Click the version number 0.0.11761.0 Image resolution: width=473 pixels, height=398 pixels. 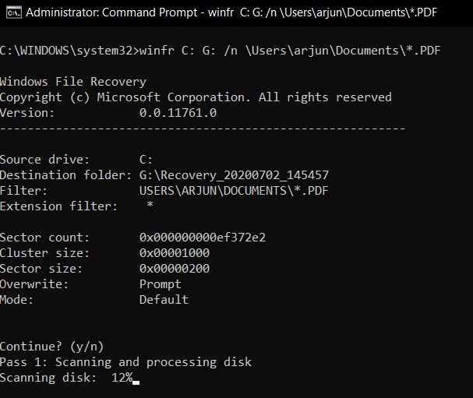click(x=178, y=113)
